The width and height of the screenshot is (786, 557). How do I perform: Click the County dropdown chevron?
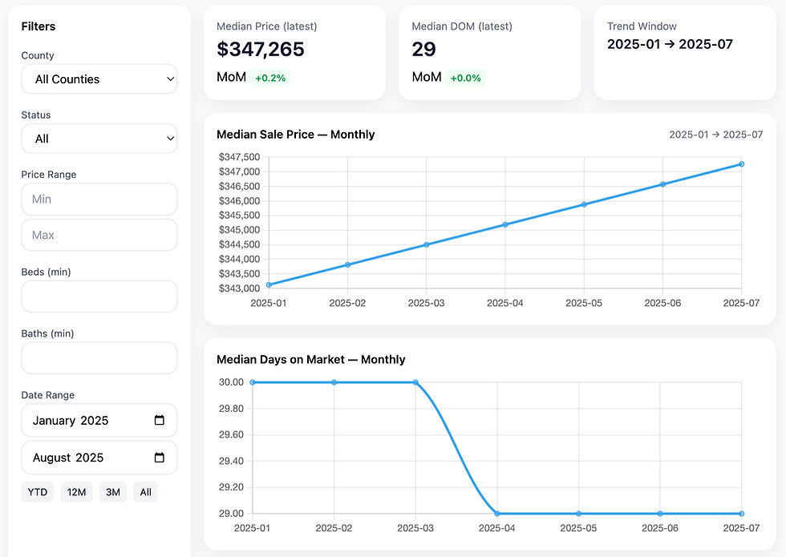tap(169, 79)
